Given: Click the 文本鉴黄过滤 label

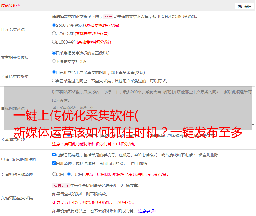Looking at the screenshot, I should coord(13,140).
